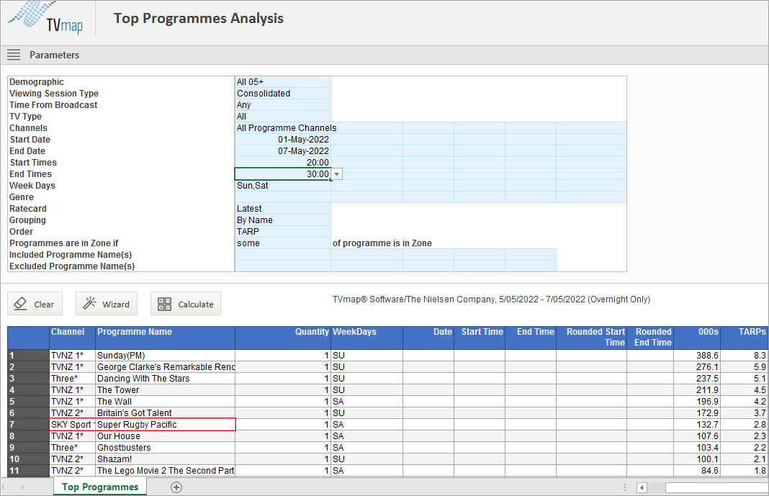Select Shazam! programme cell
Viewport: 769px width, 496px height.
[x=166, y=459]
